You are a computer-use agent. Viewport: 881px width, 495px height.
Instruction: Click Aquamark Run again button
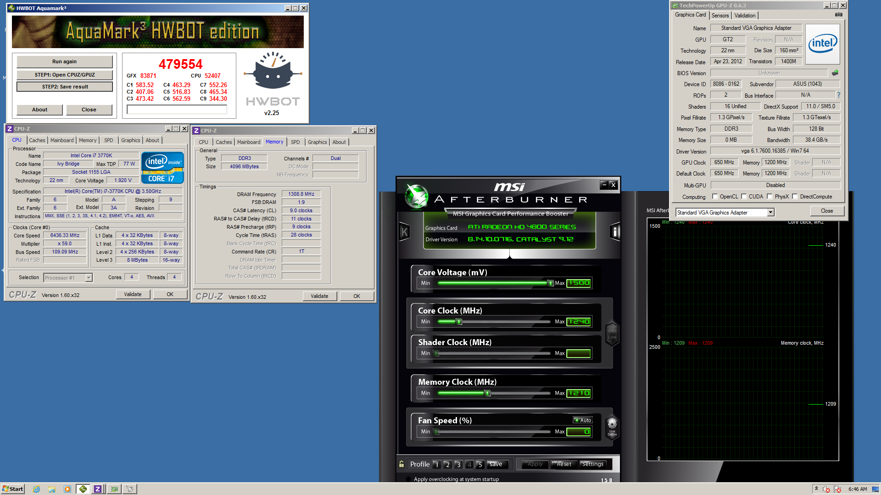click(64, 61)
